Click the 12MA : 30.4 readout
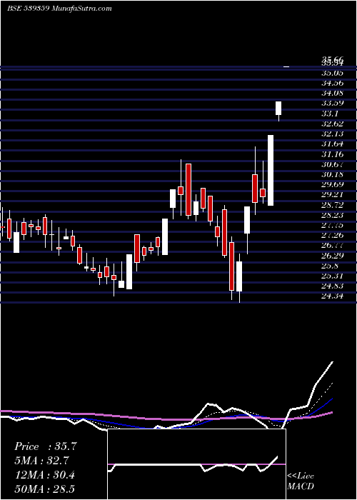 44,475
